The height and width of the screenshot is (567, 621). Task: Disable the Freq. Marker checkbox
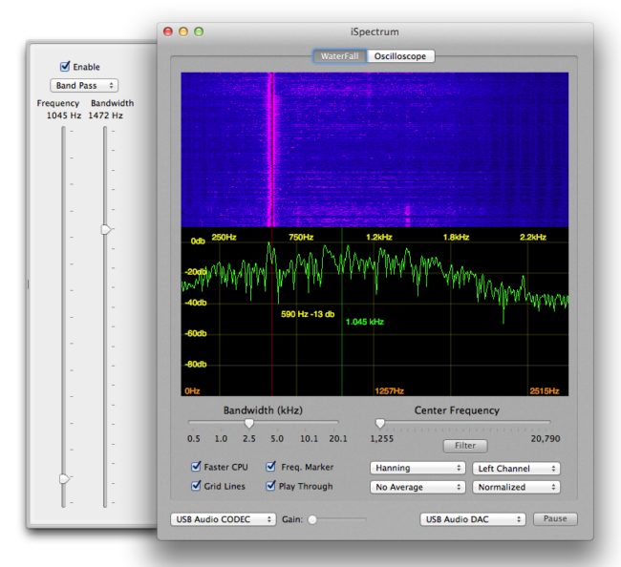click(271, 468)
